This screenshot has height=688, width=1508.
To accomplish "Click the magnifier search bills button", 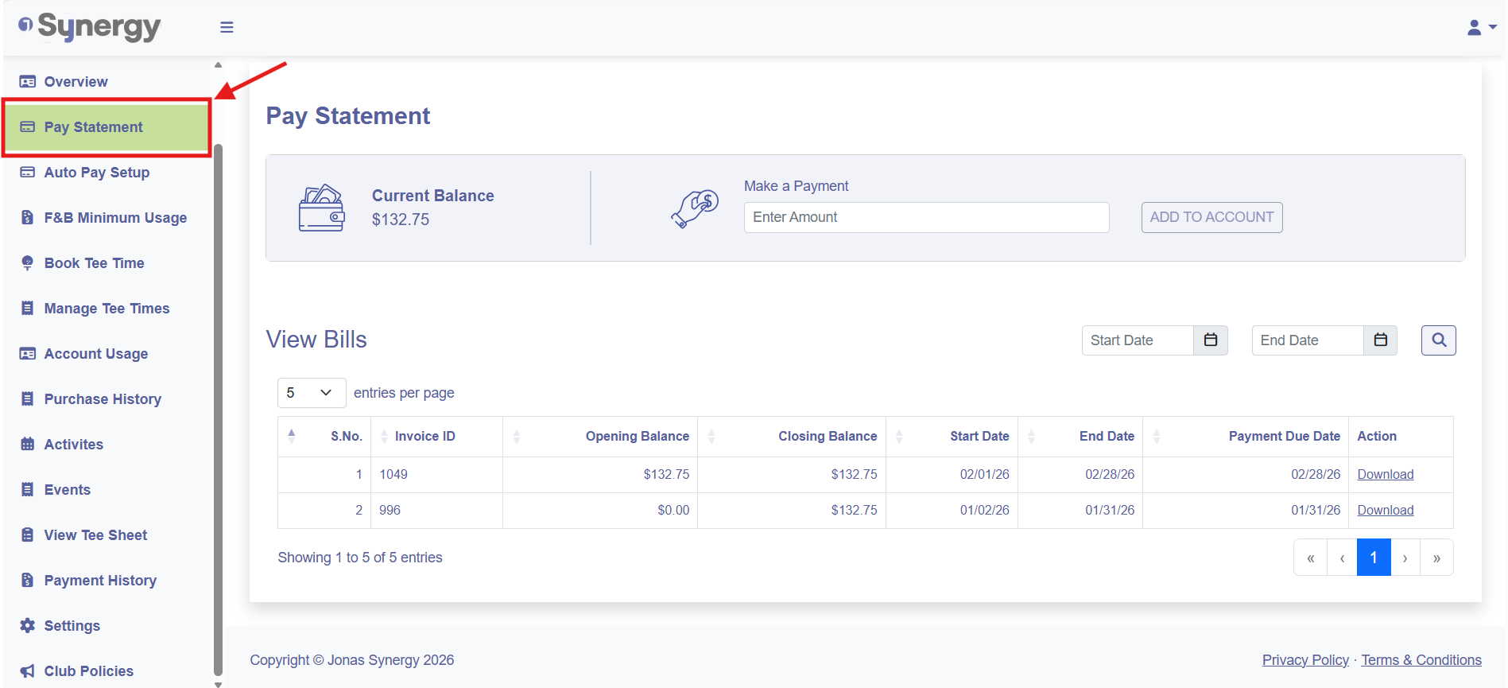I will click(1438, 340).
